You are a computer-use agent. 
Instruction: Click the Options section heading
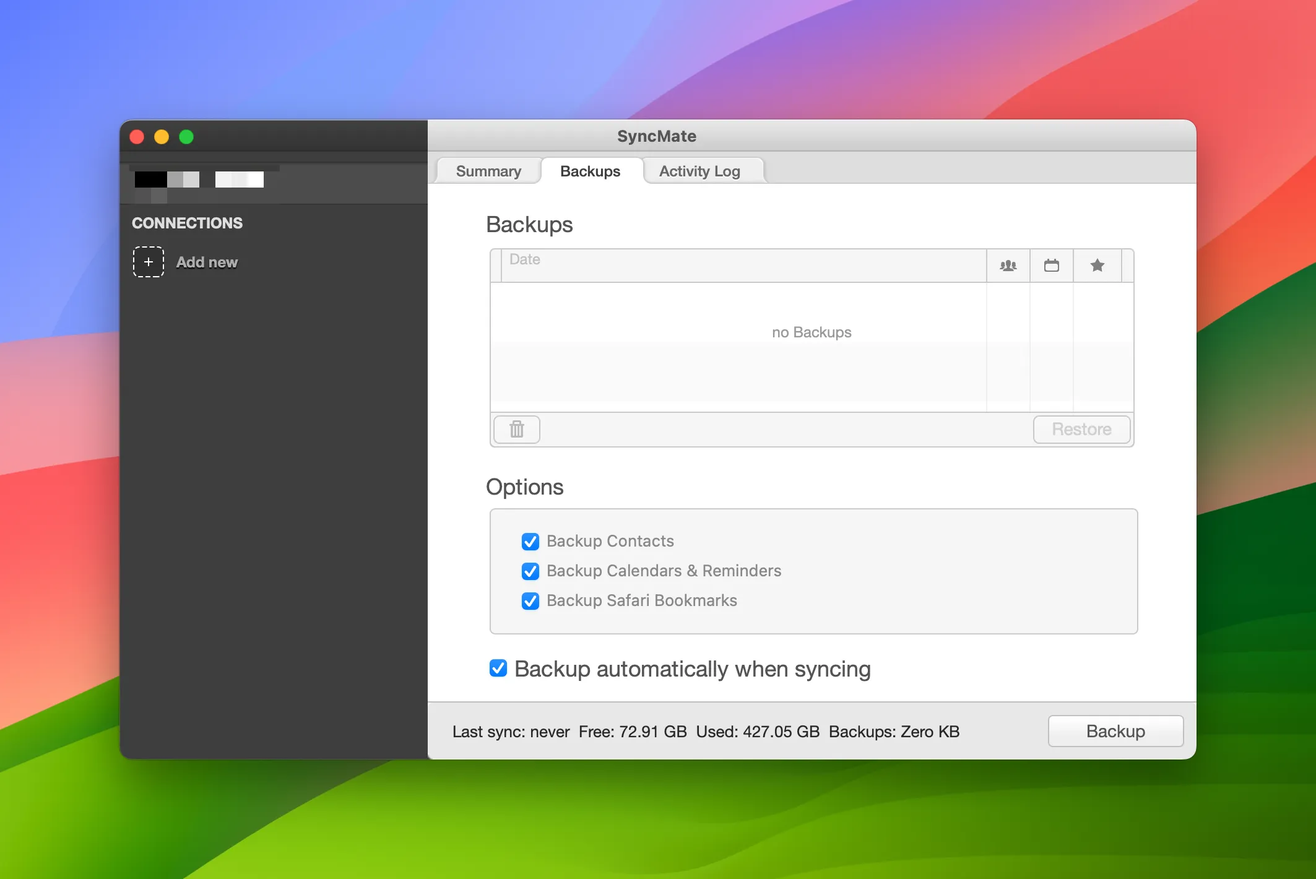tap(524, 487)
